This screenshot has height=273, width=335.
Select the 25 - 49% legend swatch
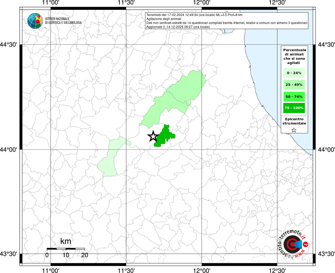click(294, 85)
